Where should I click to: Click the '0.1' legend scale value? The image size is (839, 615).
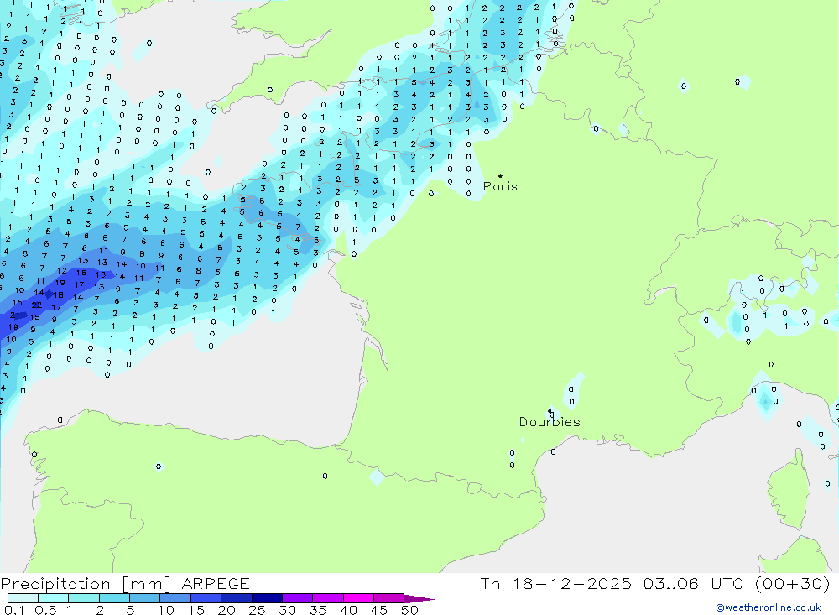[13, 610]
